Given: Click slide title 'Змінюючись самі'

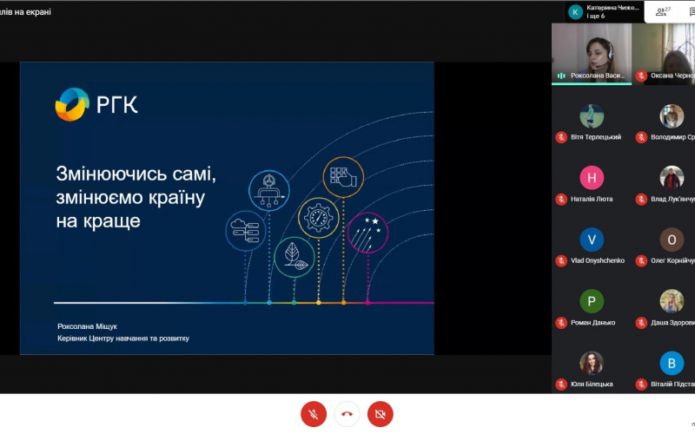Looking at the screenshot, I should [136, 174].
